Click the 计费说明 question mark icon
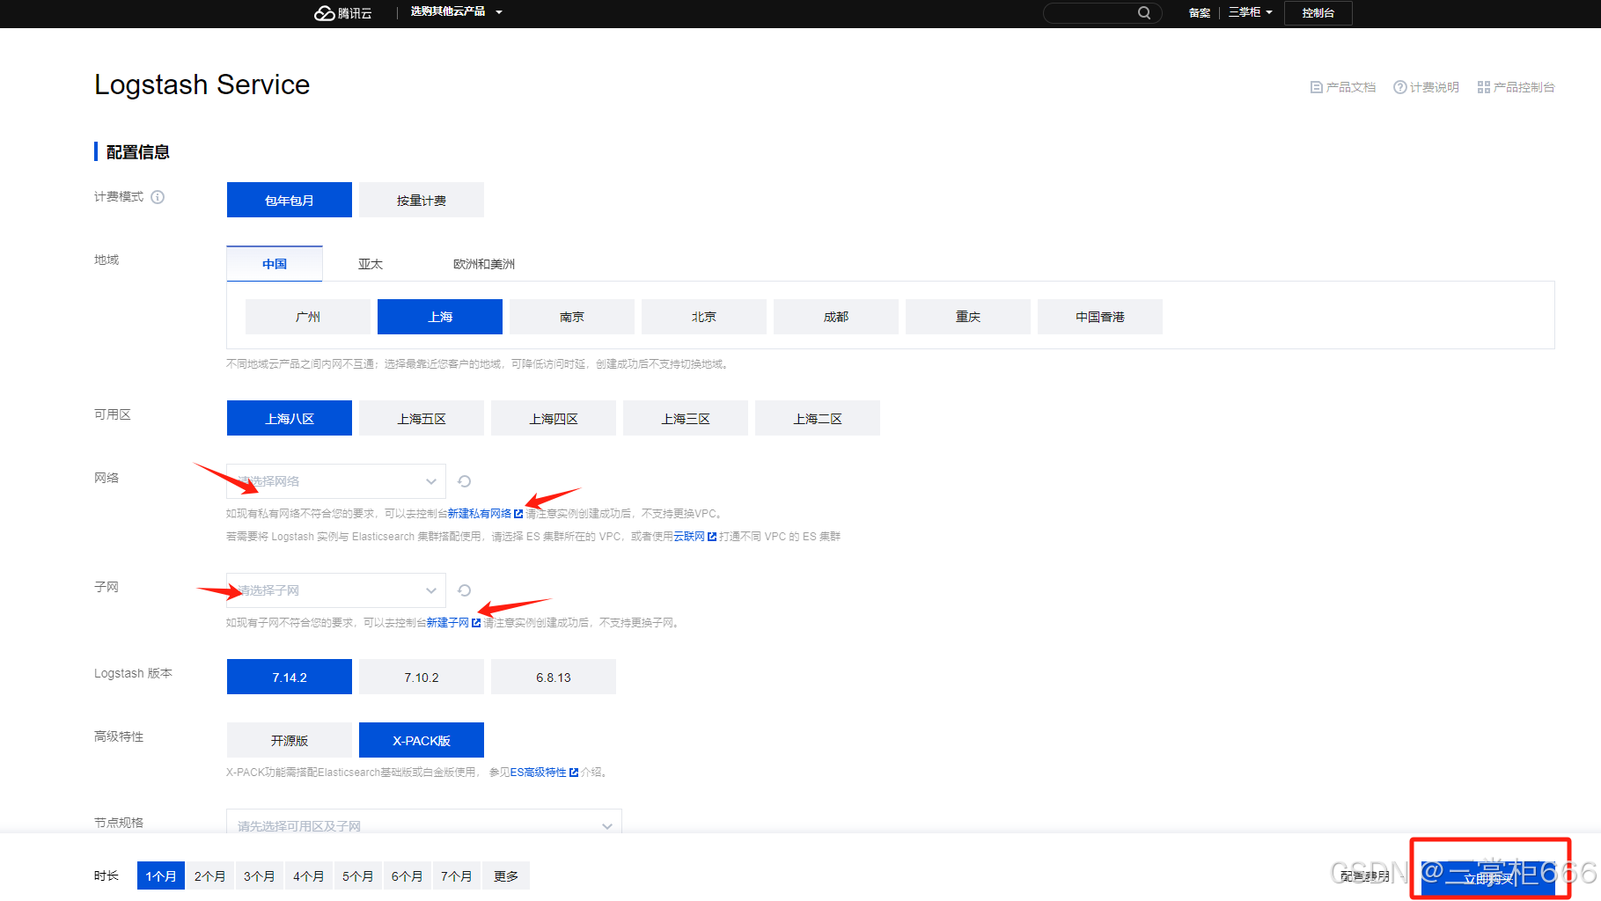The height and width of the screenshot is (901, 1601). click(1399, 86)
